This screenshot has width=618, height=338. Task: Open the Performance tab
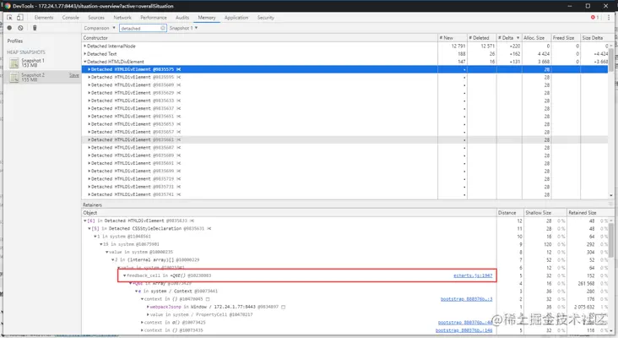tap(154, 18)
